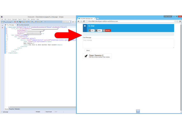Screen dimensions: 182x129
Task: Open the File menu in Eclipse
Action: 2,19
